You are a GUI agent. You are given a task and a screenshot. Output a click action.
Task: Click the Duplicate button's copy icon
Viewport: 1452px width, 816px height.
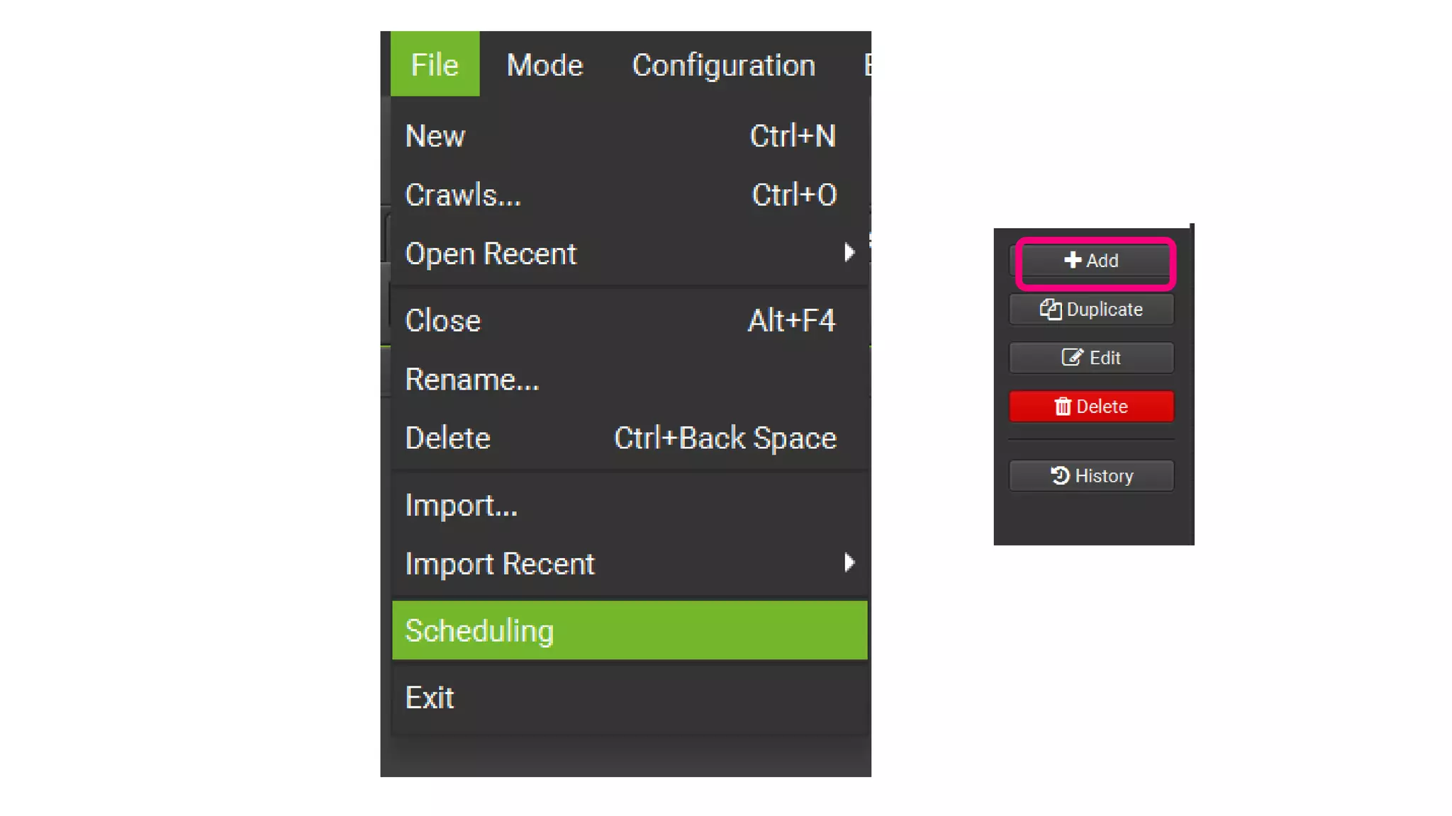1050,310
